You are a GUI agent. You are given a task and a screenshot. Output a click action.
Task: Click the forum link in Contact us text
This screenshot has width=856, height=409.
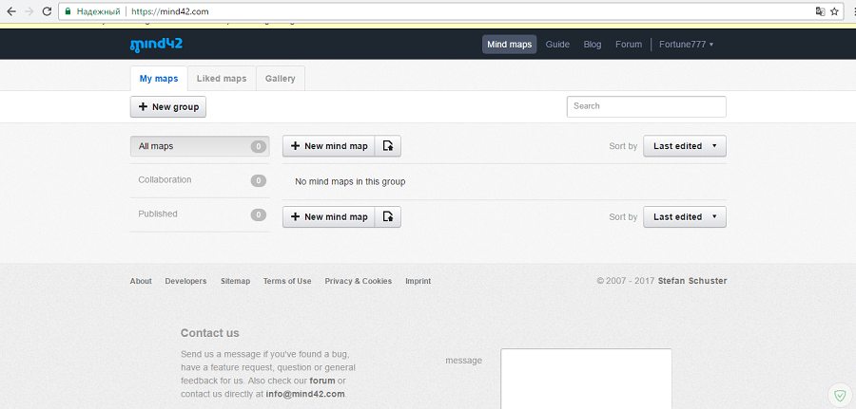[322, 381]
